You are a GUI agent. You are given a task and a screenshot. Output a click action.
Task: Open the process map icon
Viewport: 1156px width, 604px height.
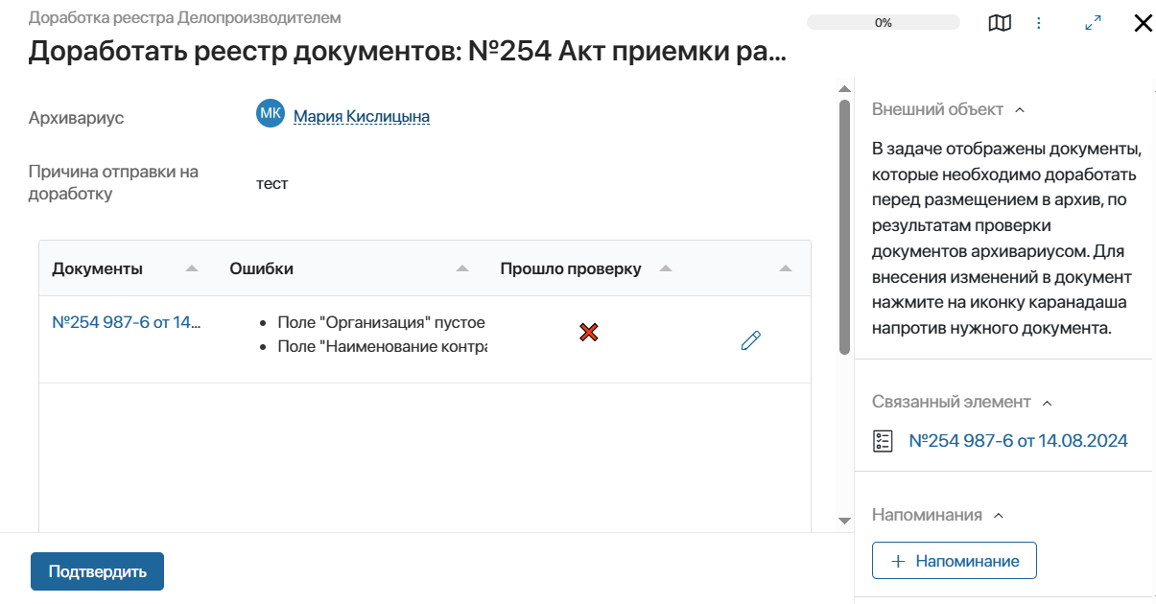coord(999,22)
